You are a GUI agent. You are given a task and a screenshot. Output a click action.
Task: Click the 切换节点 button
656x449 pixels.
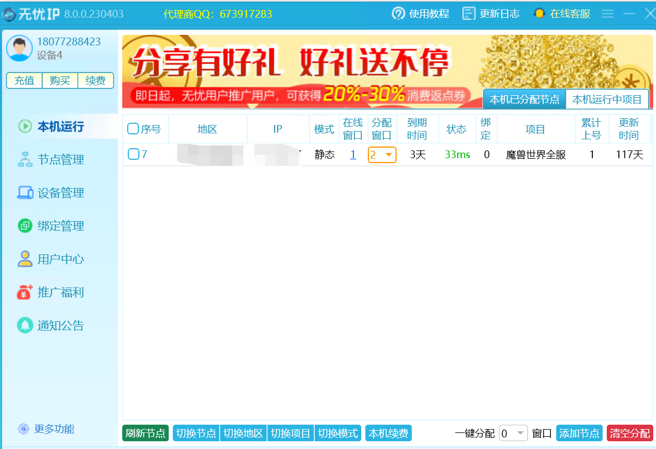coord(196,433)
